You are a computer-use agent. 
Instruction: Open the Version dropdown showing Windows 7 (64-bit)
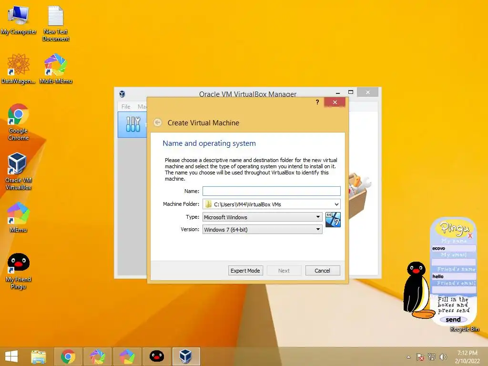(263, 229)
